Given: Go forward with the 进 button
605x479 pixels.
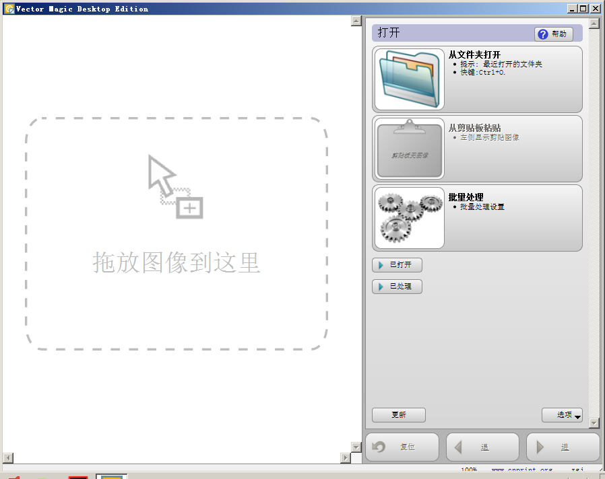Looking at the screenshot, I should click(x=563, y=447).
